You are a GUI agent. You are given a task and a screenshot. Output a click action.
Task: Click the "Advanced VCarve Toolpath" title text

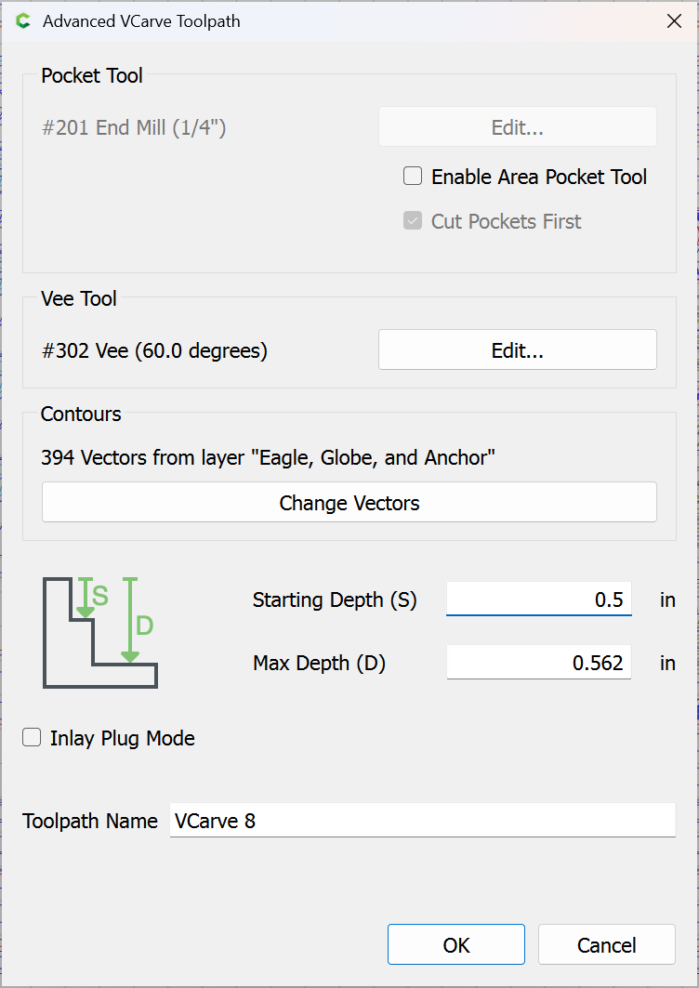(x=141, y=21)
